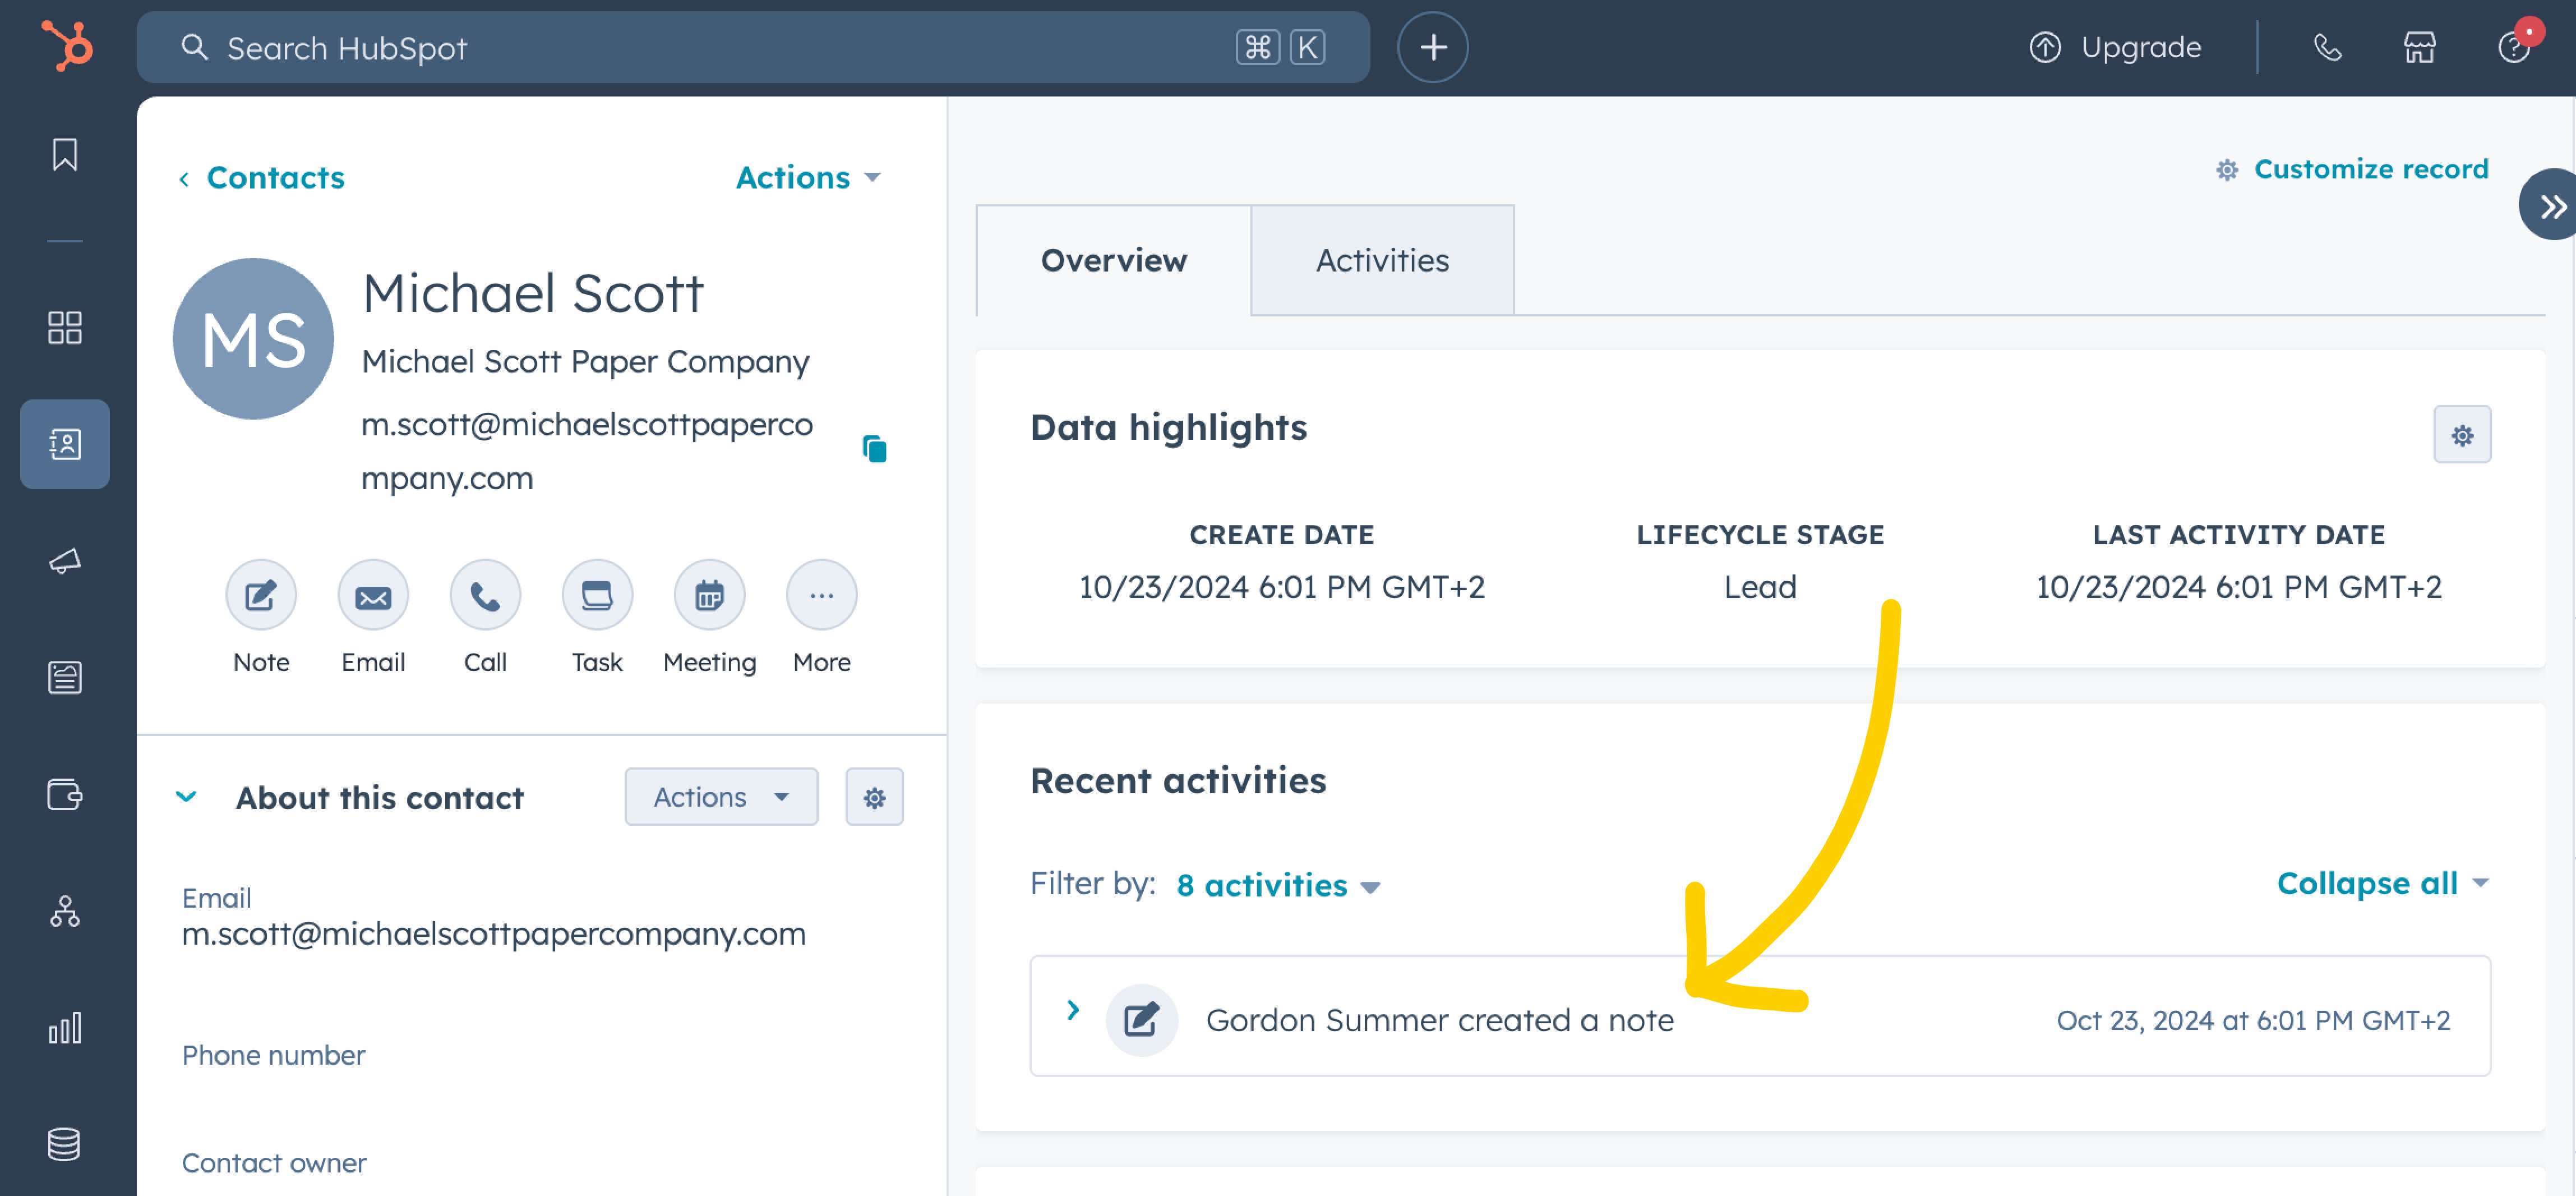Open the Marketplace storefront icon

[2419, 47]
